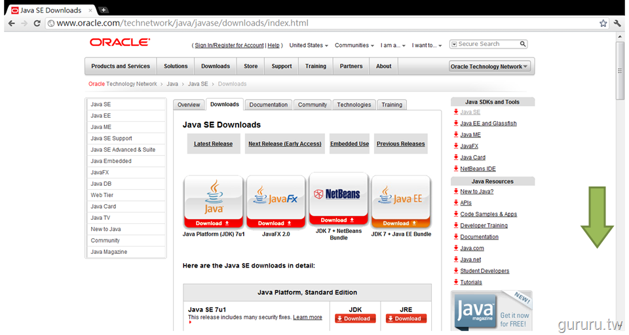The image size is (629, 335).
Task: Click the Tutorials resource link
Action: [471, 283]
